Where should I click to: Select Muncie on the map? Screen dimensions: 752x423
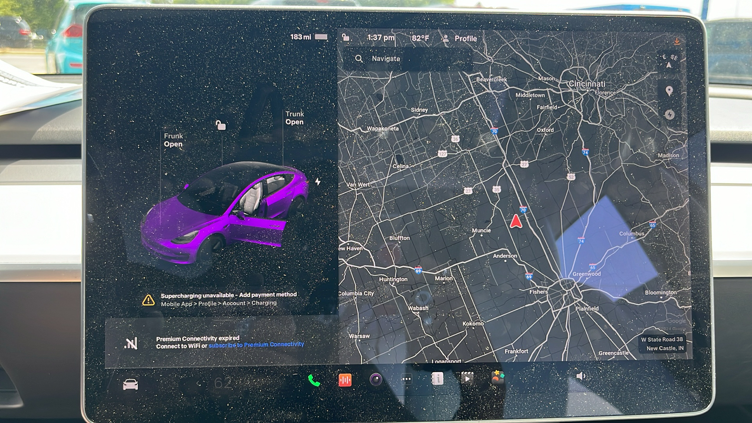[481, 230]
